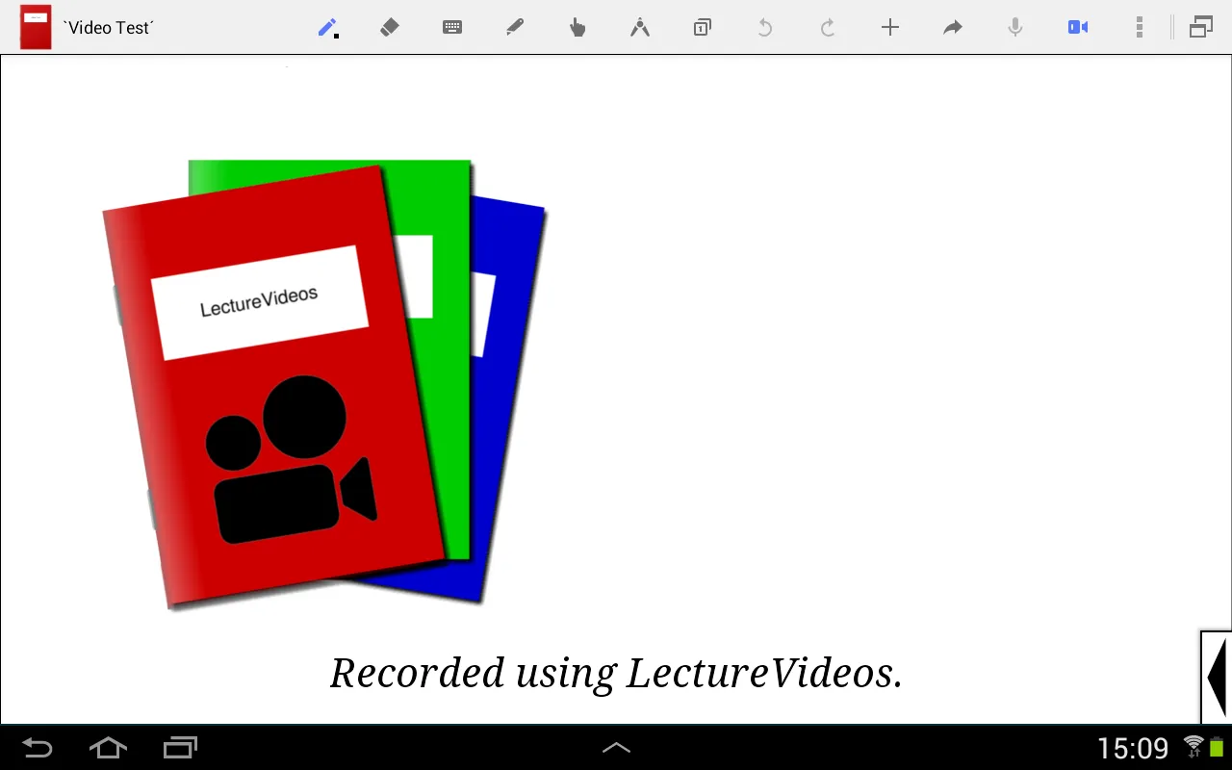The height and width of the screenshot is (770, 1232).
Task: Undo the last drawing action
Action: click(x=764, y=27)
